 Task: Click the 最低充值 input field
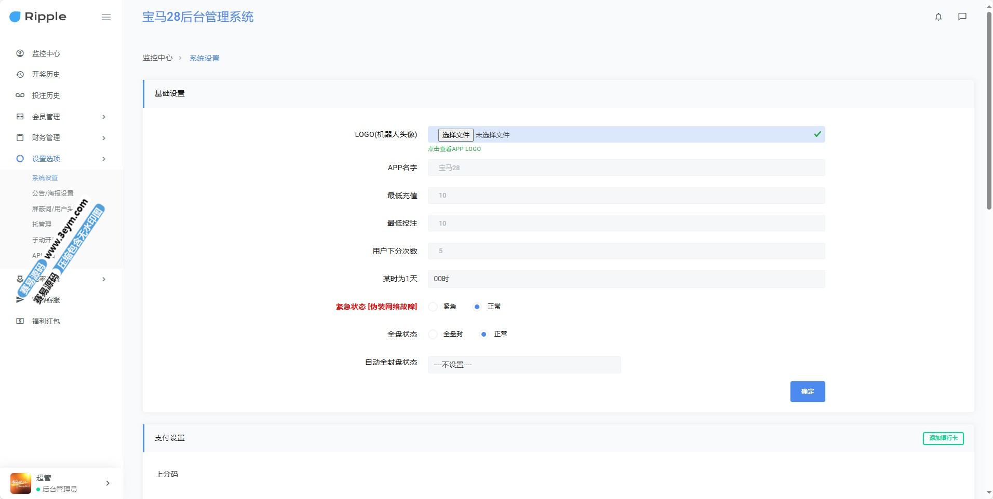point(626,196)
